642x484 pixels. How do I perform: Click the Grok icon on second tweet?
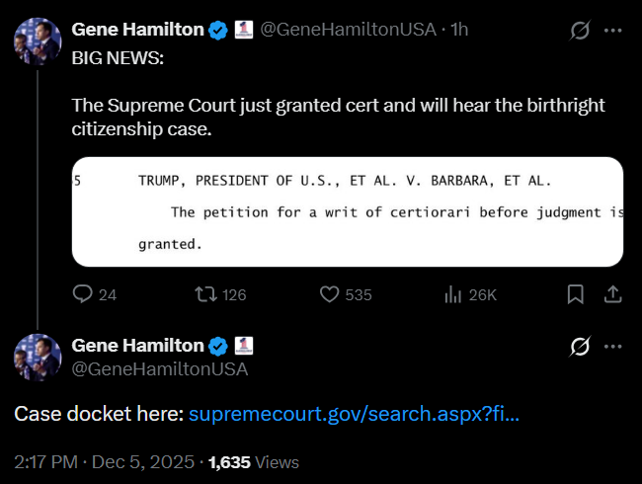point(581,347)
